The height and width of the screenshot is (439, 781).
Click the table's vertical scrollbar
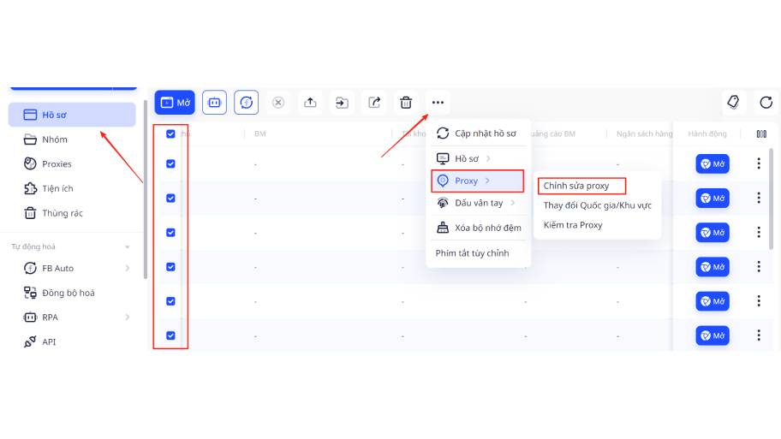pyautogui.click(x=771, y=199)
